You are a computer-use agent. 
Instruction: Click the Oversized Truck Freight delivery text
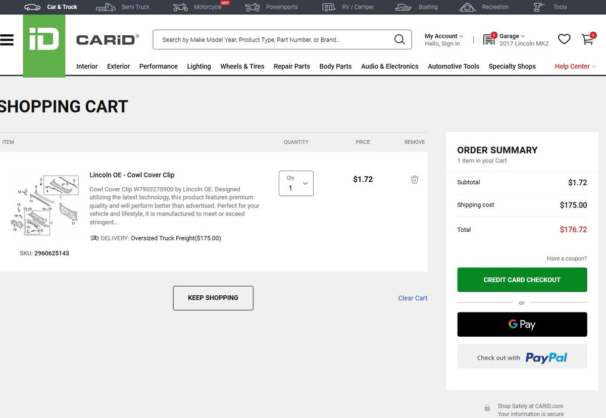click(x=176, y=238)
